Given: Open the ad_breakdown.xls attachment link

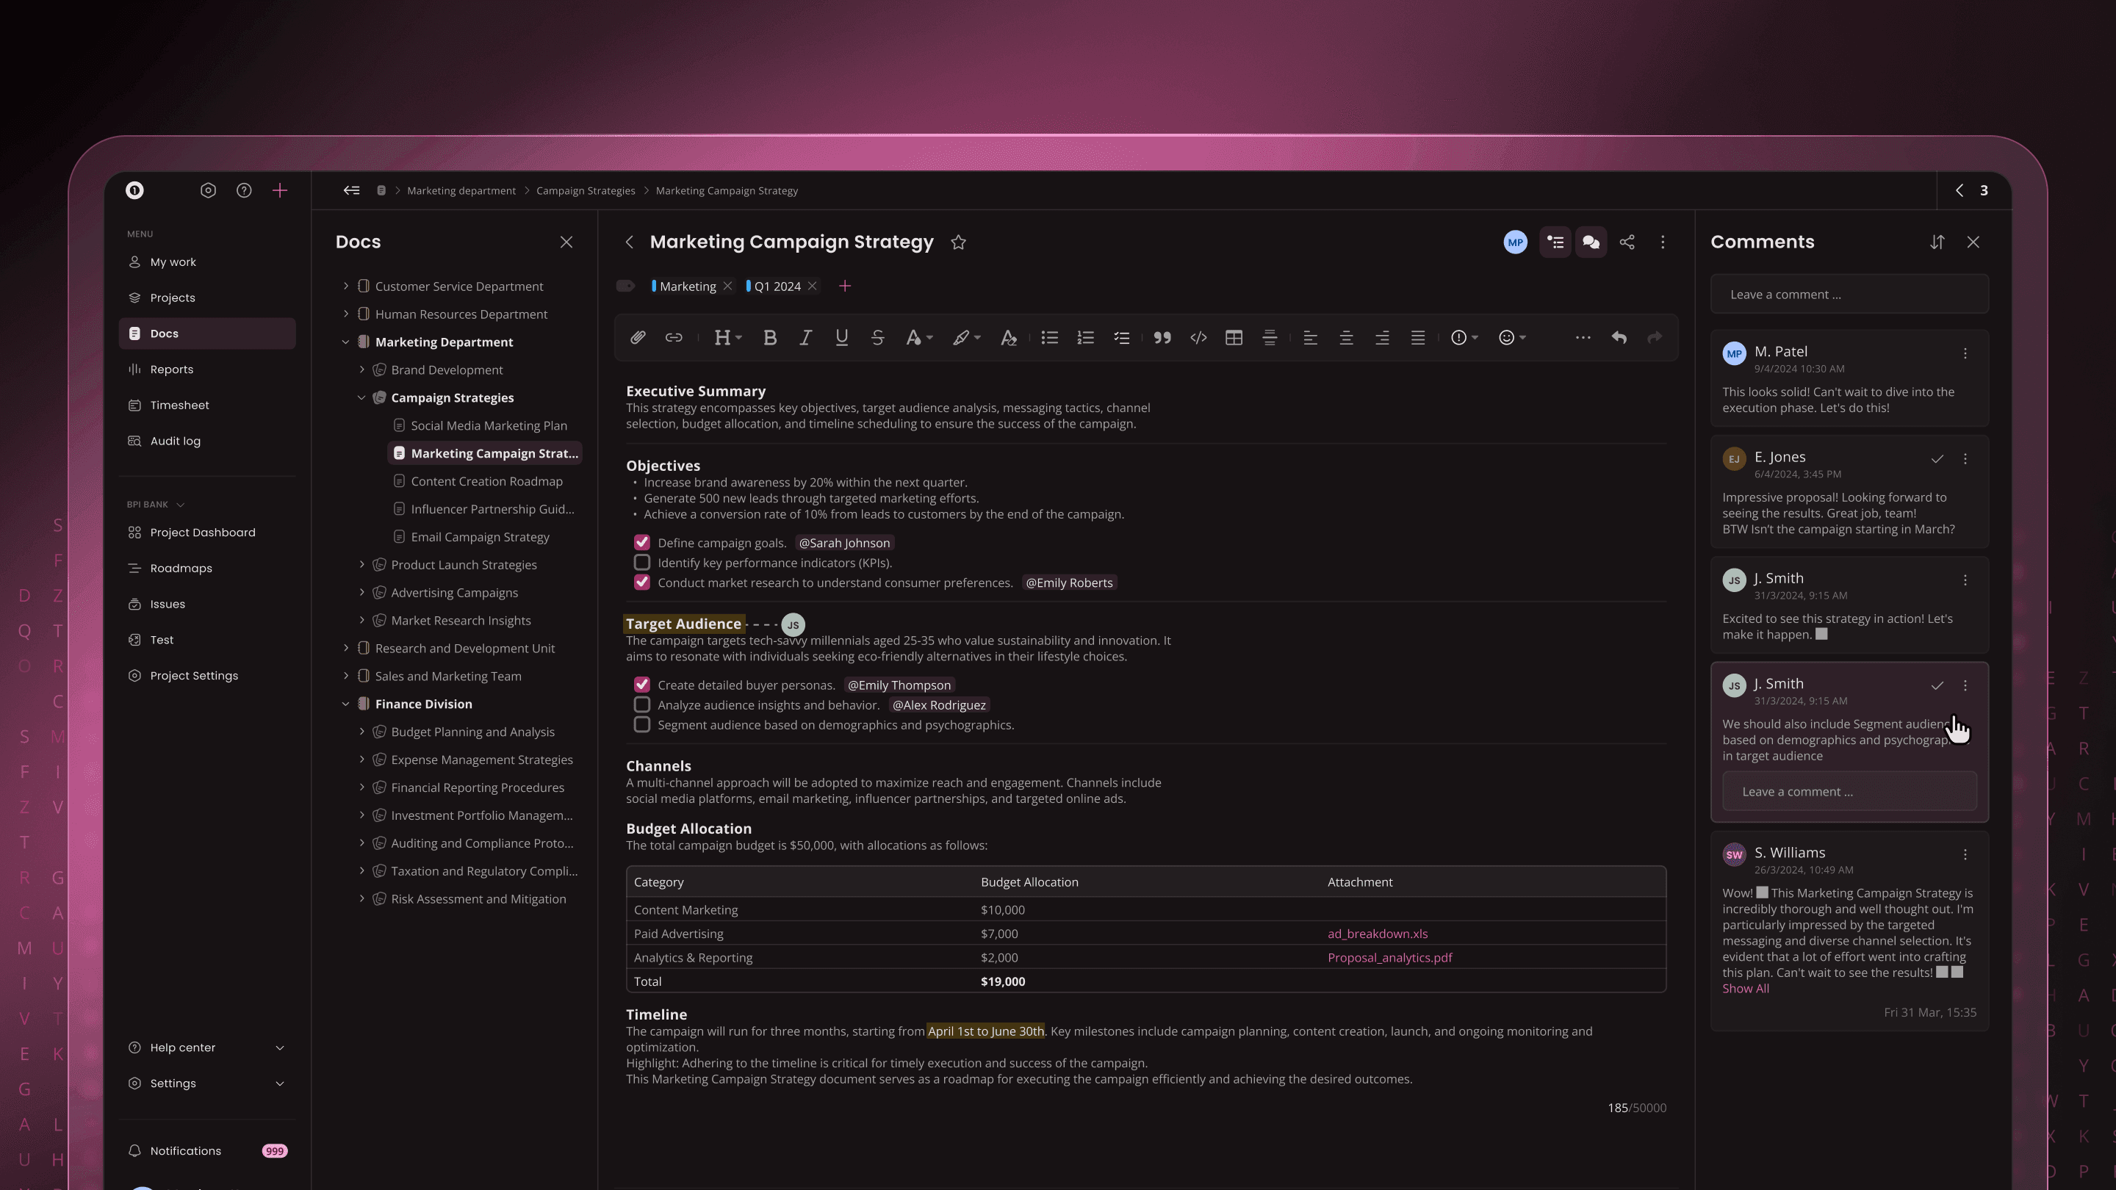Looking at the screenshot, I should point(1377,934).
